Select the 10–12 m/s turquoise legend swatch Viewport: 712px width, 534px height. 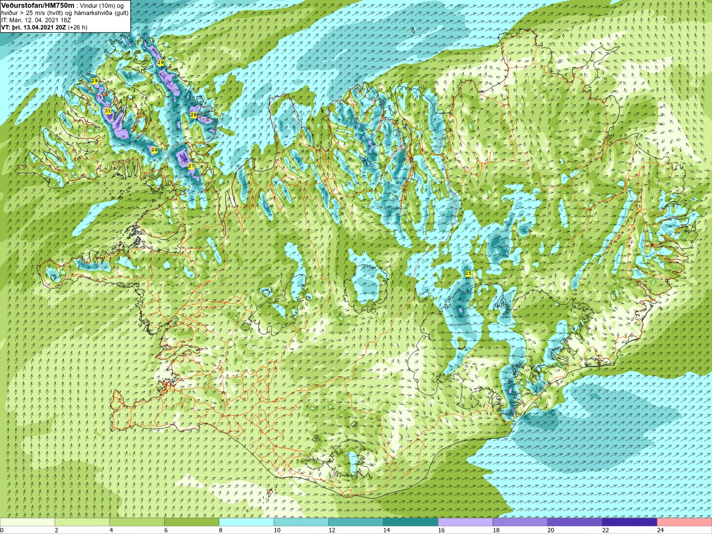(x=301, y=522)
